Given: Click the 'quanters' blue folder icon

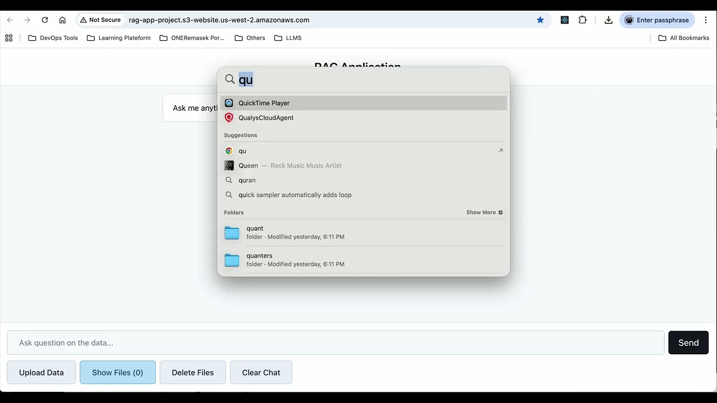Looking at the screenshot, I should [x=232, y=260].
